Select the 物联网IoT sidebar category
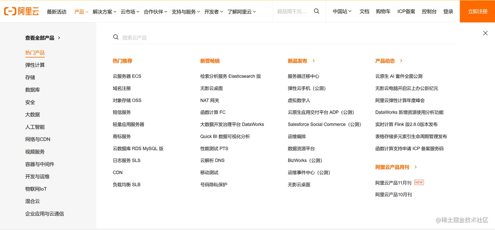 coord(36,189)
